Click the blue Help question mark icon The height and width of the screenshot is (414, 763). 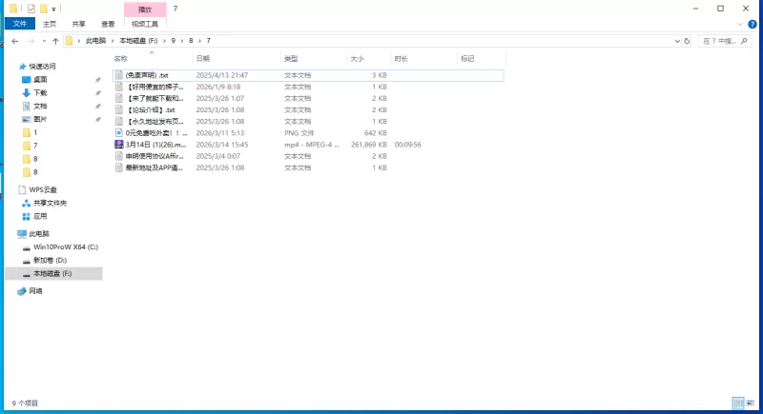coord(754,24)
